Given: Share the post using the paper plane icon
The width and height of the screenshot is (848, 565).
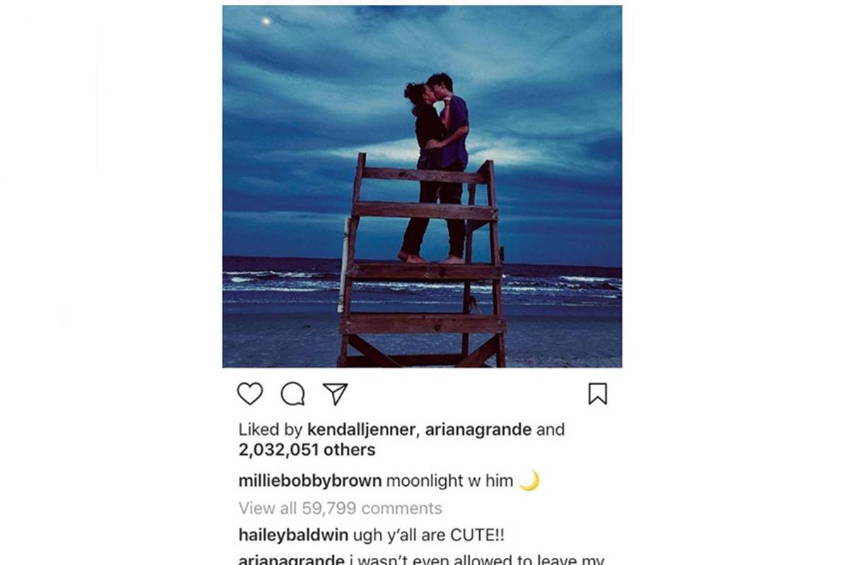Looking at the screenshot, I should tap(335, 394).
